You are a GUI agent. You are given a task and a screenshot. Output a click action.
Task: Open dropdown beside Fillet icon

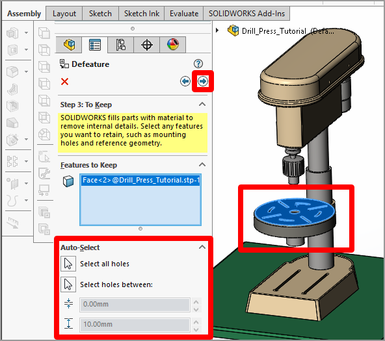click(x=26, y=72)
